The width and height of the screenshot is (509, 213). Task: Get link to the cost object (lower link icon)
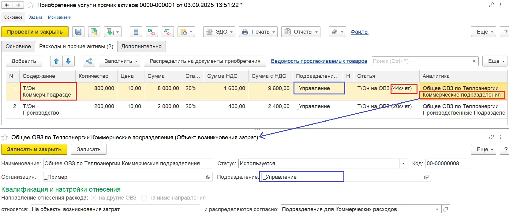coord(492,137)
